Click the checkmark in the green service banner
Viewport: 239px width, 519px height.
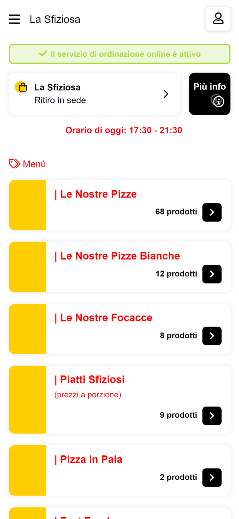[43, 54]
